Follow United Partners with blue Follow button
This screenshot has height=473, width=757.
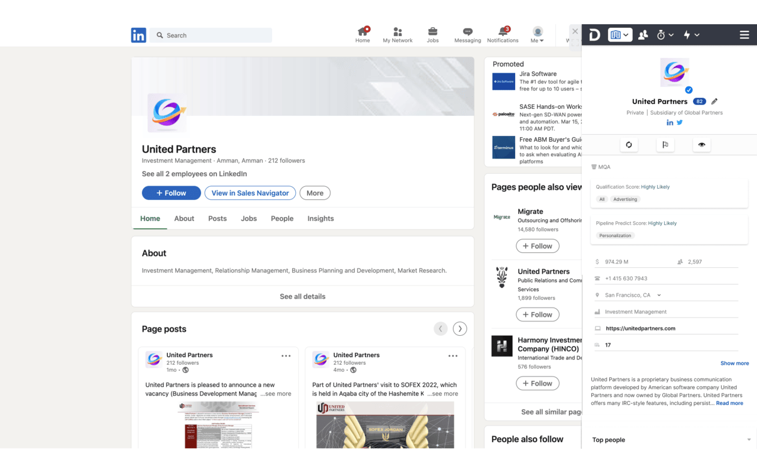point(171,193)
